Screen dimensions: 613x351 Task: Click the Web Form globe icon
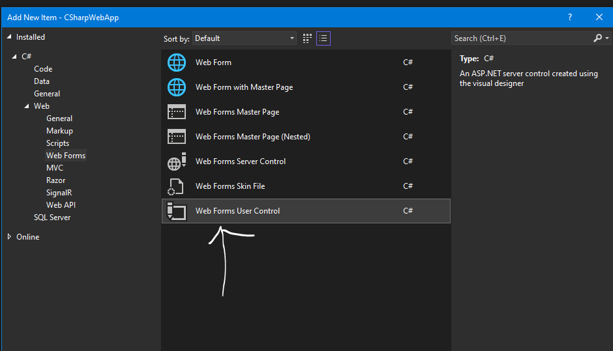point(177,63)
